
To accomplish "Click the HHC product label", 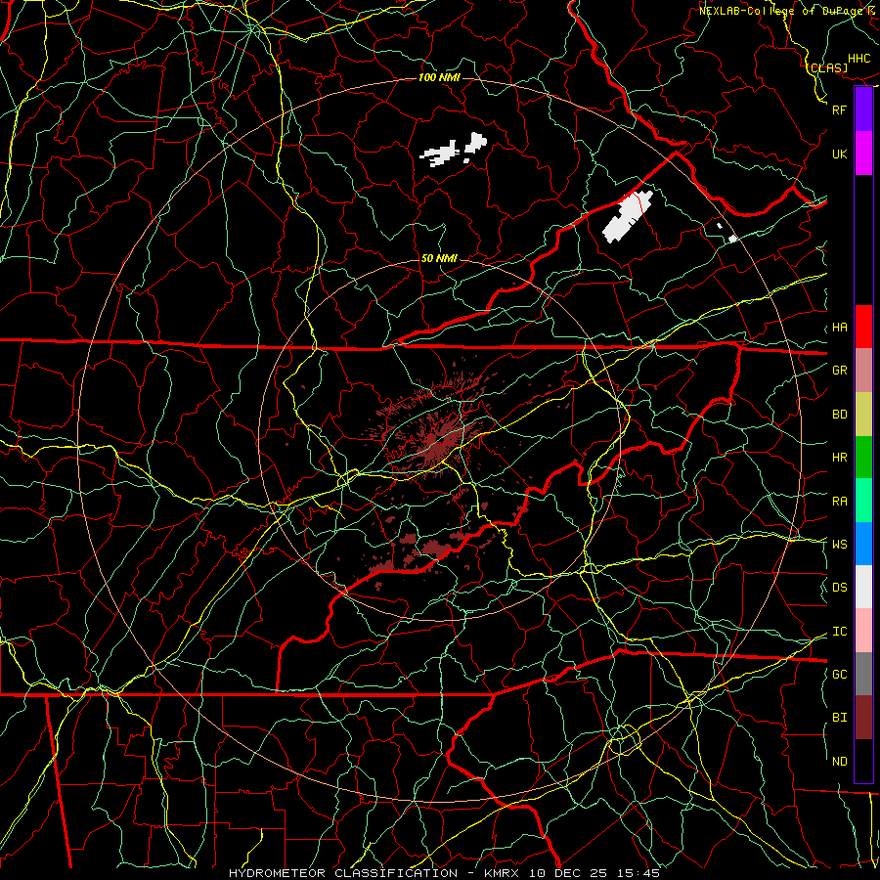I will pos(859,59).
